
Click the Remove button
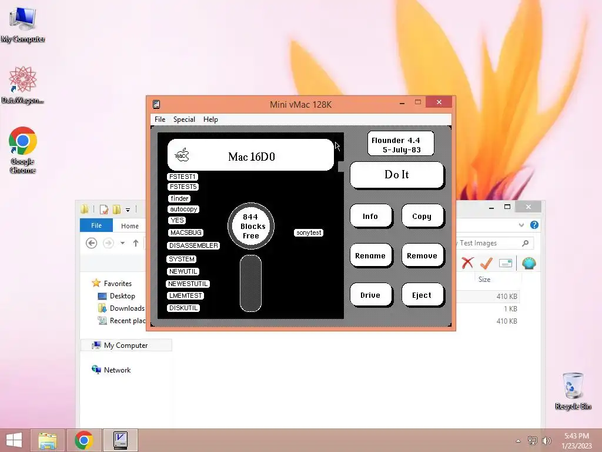tap(422, 255)
